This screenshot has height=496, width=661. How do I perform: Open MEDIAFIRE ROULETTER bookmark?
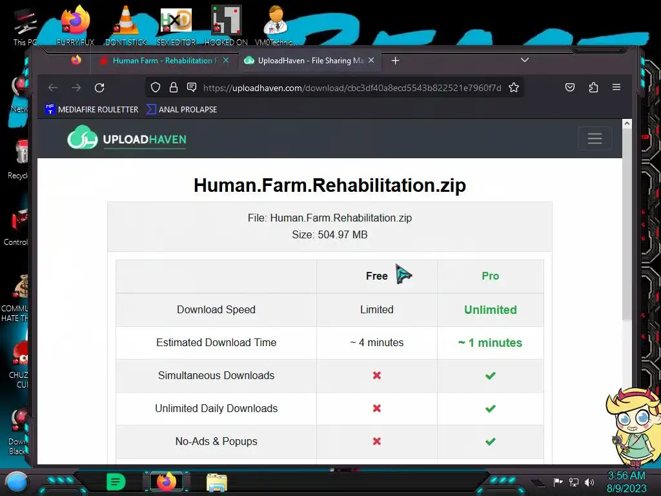pos(92,109)
